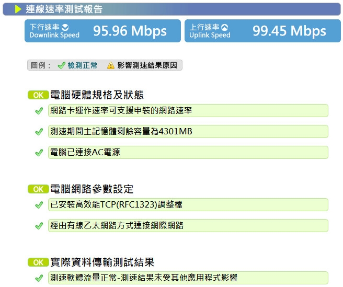Viewport: 343px width, 287px height.
Task: Click the downlink speed down-arrow icon
Action: click(x=65, y=28)
